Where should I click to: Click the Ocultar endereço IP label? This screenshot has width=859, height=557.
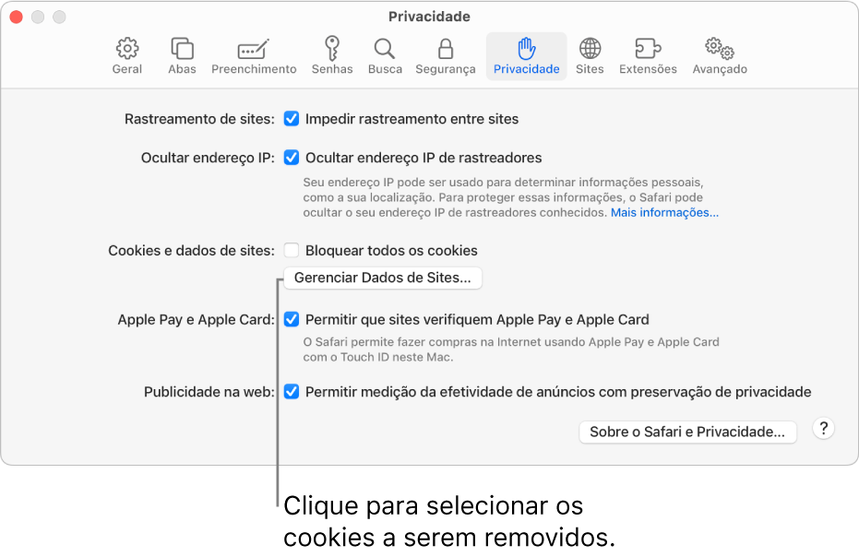208,158
